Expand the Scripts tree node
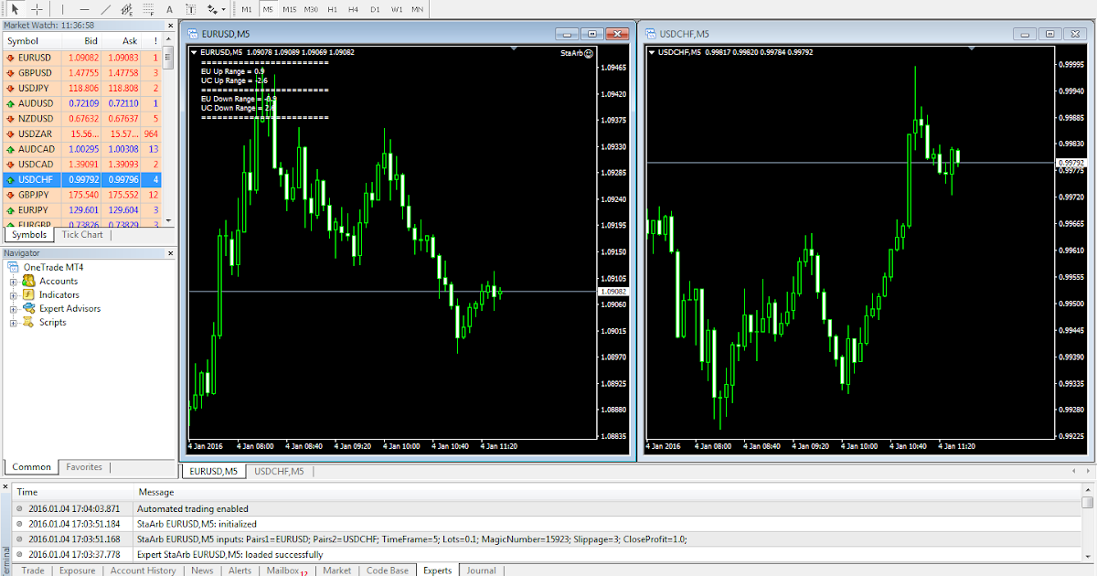This screenshot has width=1097, height=576. pyautogui.click(x=13, y=323)
